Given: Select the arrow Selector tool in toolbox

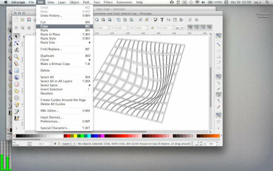Looking at the screenshot, I should coord(16,36).
